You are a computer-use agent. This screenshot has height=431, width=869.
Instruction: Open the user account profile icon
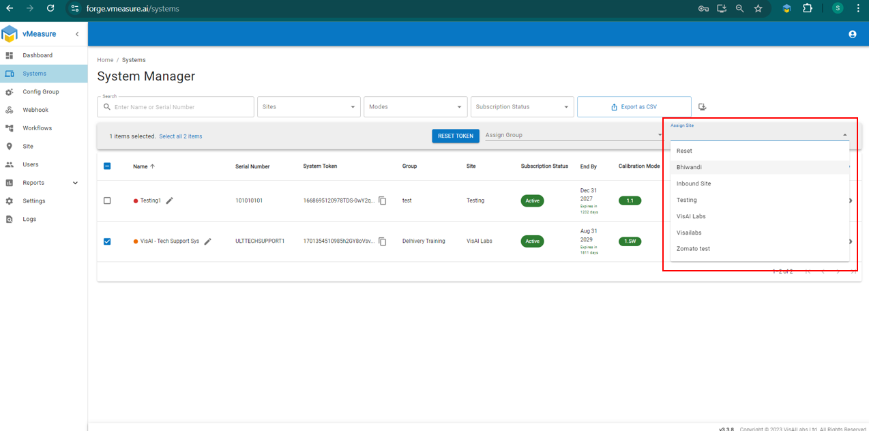pyautogui.click(x=852, y=34)
